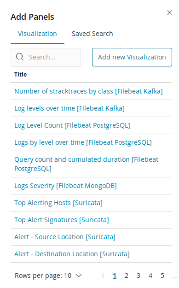Add Logs by level over time panel
179x288 pixels.
pos(83,142)
